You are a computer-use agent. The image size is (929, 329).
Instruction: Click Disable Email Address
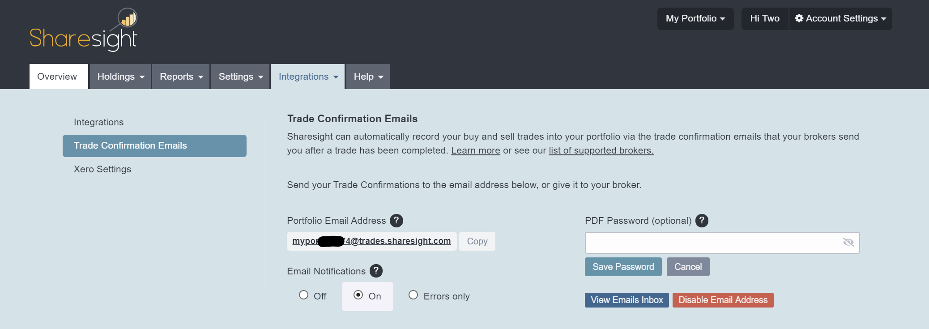pyautogui.click(x=722, y=300)
